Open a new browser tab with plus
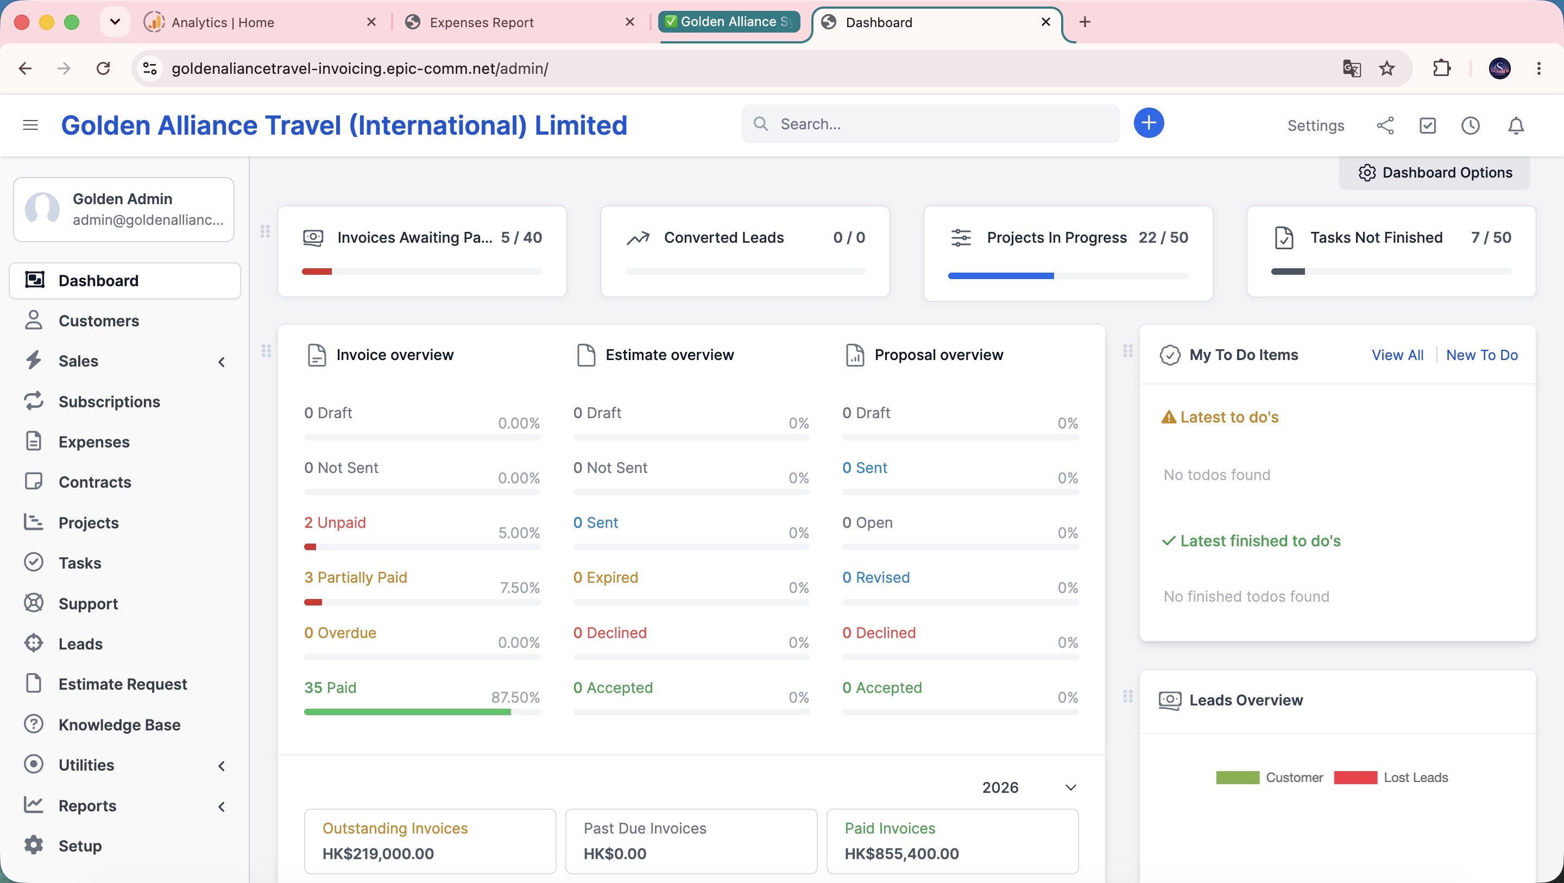Viewport: 1564px width, 883px height. (1085, 22)
